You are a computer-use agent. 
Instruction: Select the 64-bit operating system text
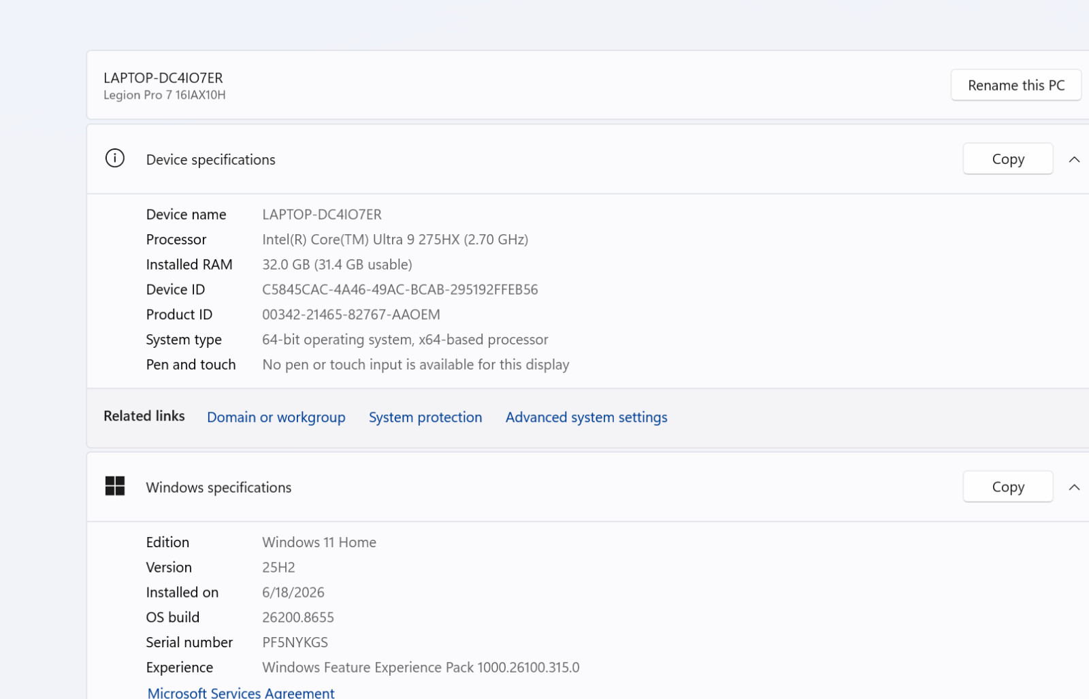point(405,340)
